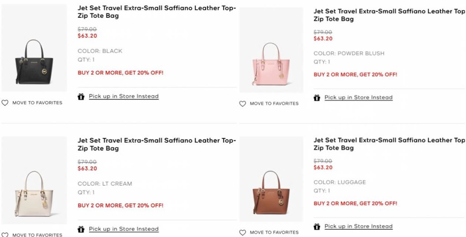
Task: Click heart icon beside the powder blush tote
Action: pos(243,104)
